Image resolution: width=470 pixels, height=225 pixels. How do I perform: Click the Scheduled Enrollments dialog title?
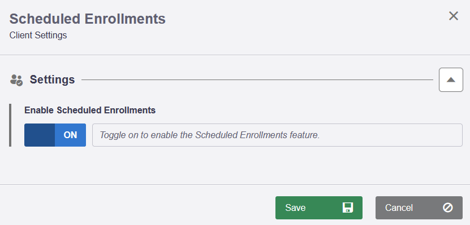coord(88,19)
